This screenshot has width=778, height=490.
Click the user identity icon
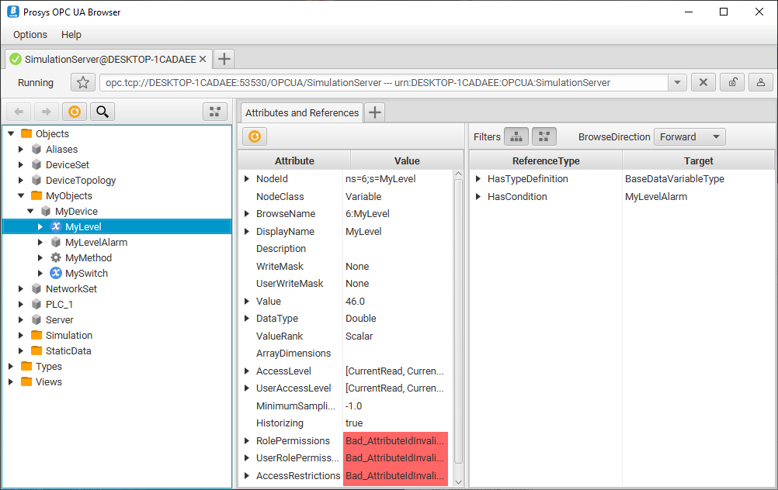coord(760,83)
